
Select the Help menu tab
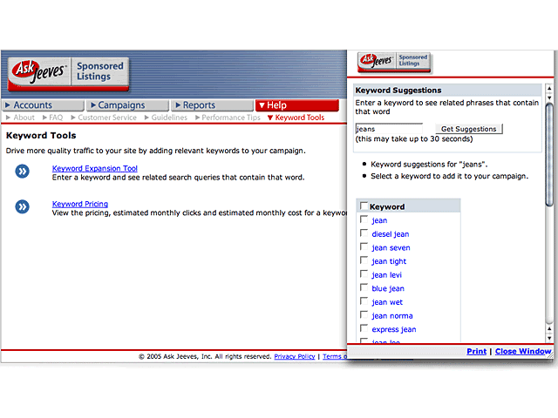click(296, 105)
